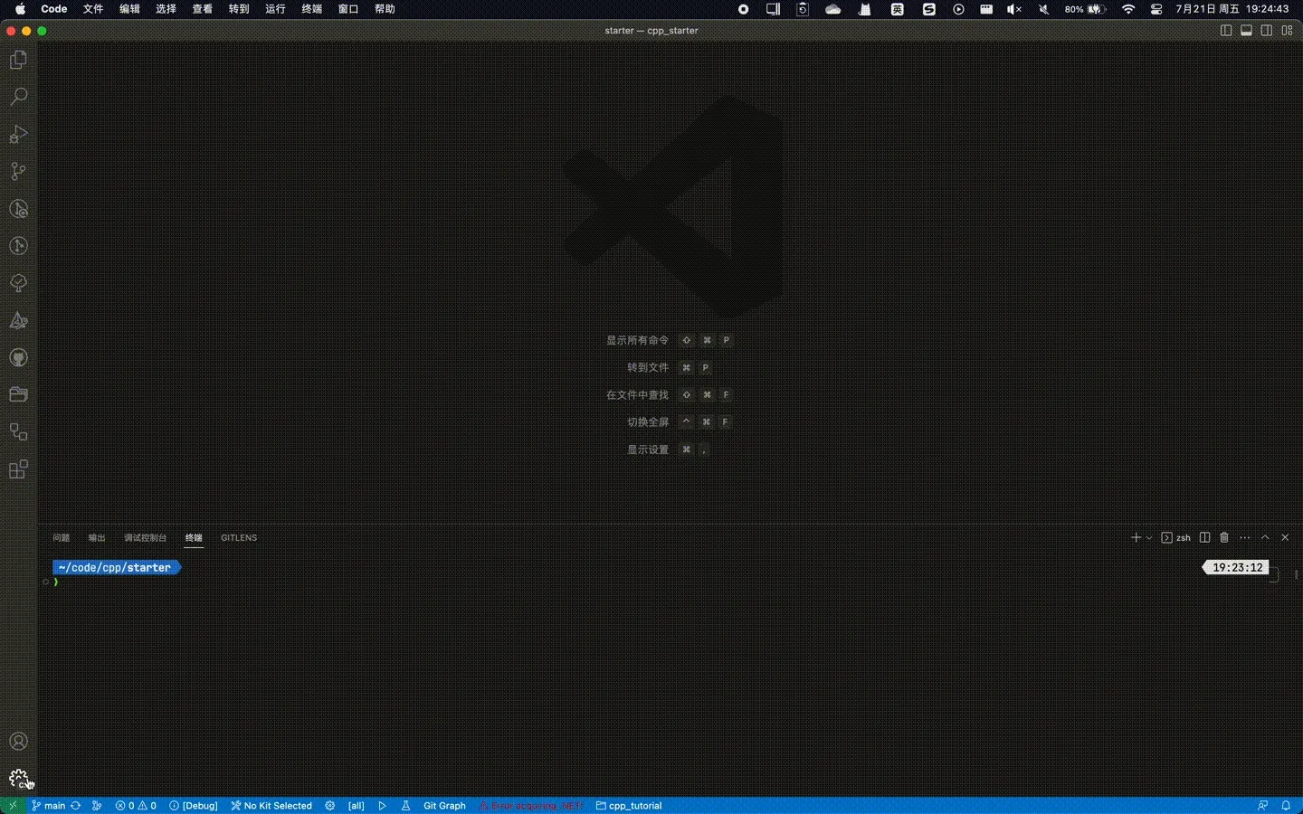The width and height of the screenshot is (1303, 814).
Task: Run CTest tests via flask icon
Action: (x=405, y=806)
